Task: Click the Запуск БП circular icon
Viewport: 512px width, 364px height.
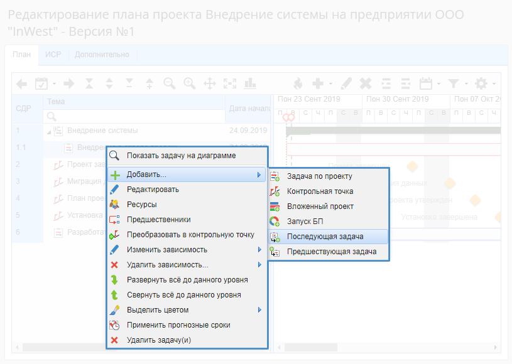Action: coord(275,222)
